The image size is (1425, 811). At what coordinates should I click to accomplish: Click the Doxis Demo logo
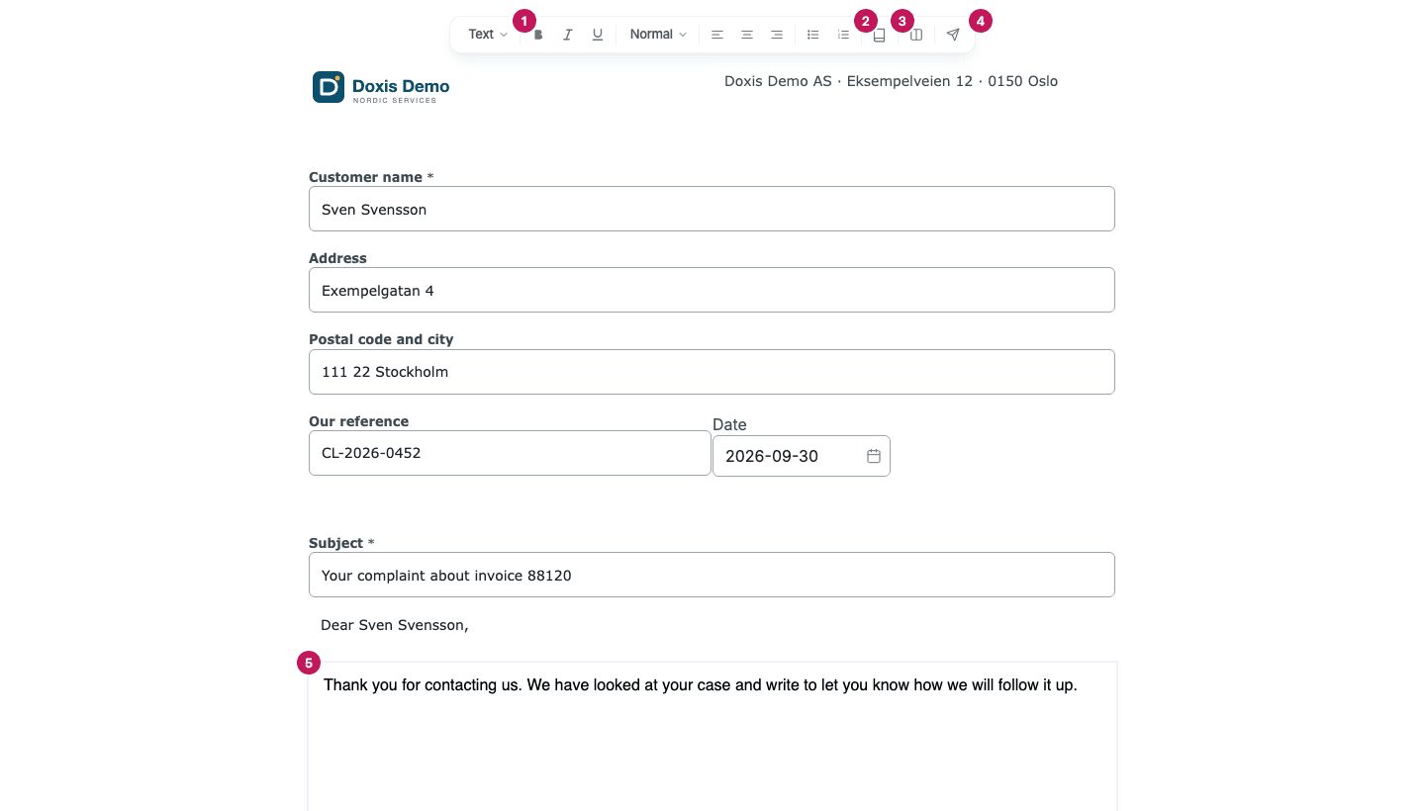point(381,87)
